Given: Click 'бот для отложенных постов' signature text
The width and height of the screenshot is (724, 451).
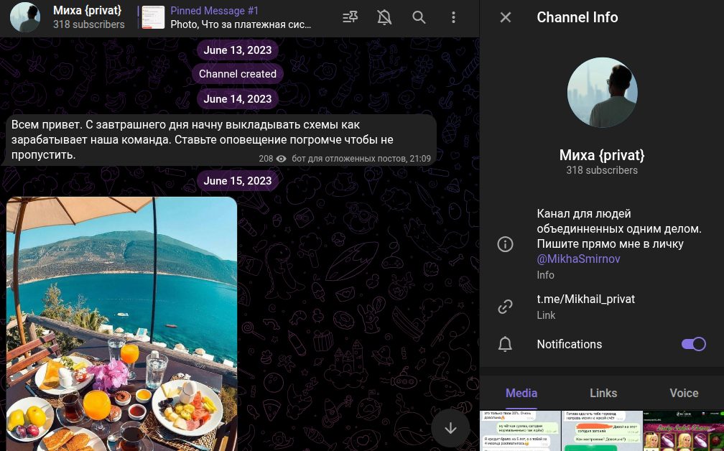Looking at the screenshot, I should (350, 159).
